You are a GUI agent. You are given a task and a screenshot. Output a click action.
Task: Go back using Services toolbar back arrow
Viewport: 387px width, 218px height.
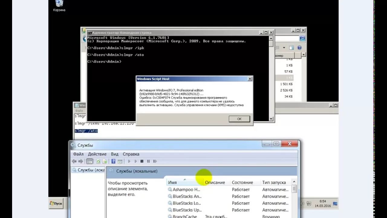74,161
